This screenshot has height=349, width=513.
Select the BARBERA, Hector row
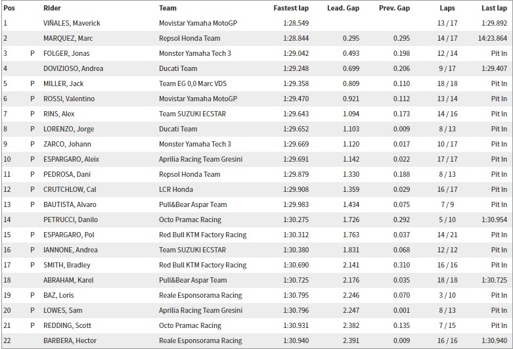[256, 340]
